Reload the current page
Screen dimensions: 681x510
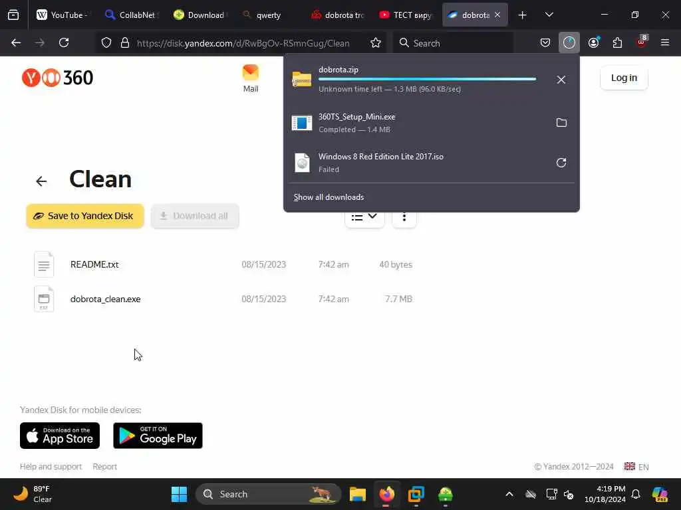(x=64, y=42)
